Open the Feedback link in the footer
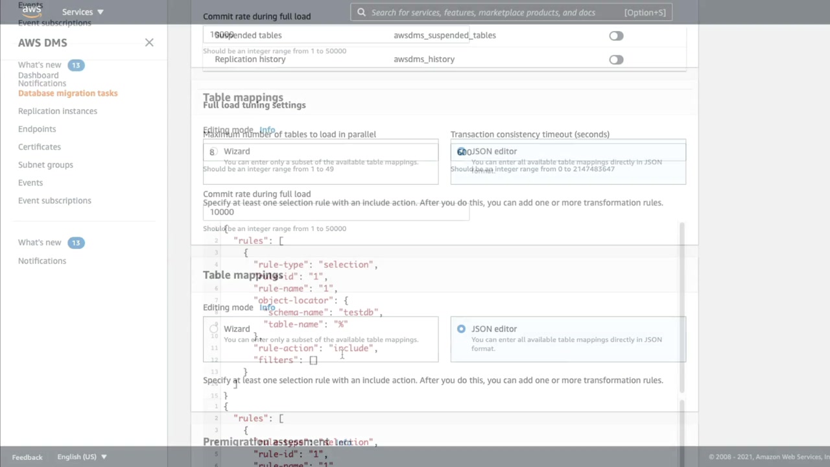This screenshot has width=830, height=467. 27,457
